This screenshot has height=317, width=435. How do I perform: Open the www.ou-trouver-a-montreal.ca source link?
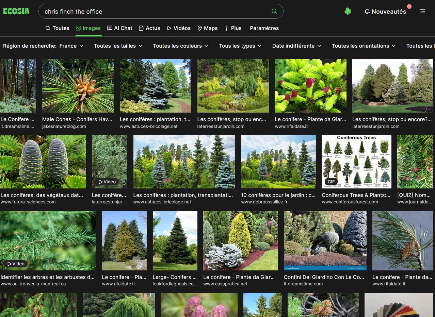tap(33, 284)
